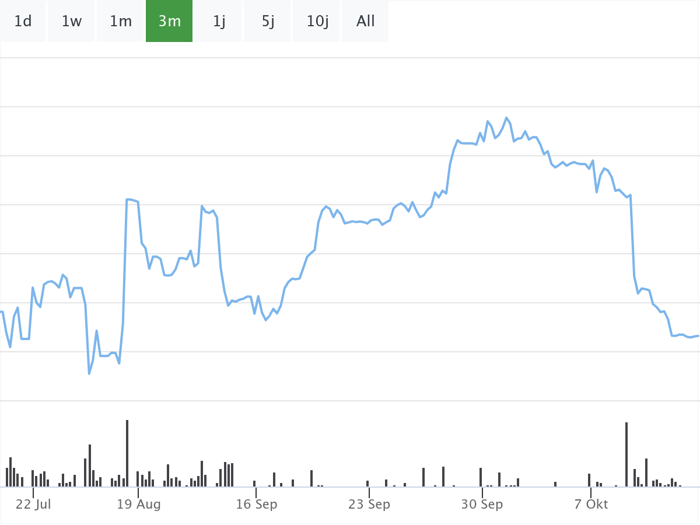The height and width of the screenshot is (525, 700).
Task: Select the 1d time range tab
Action: click(x=23, y=22)
